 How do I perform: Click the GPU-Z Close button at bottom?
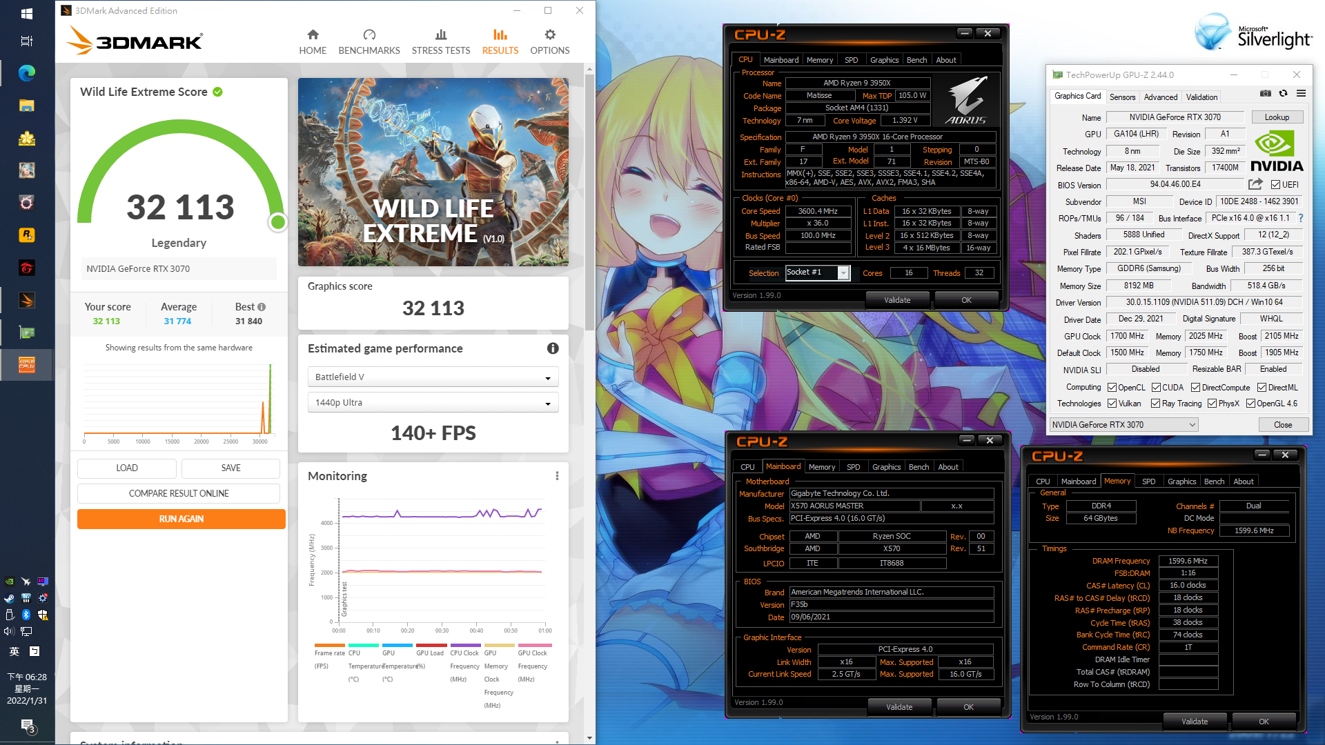pyautogui.click(x=1283, y=425)
